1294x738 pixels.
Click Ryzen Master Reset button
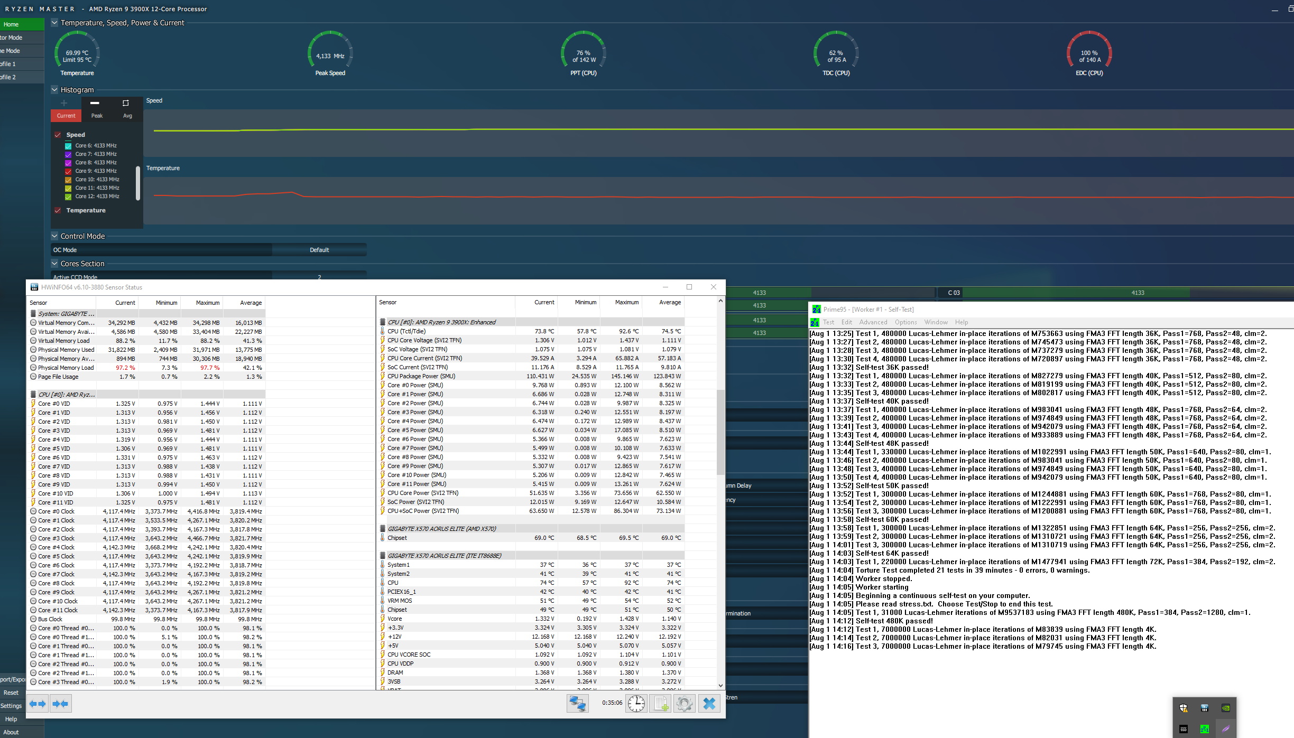coord(12,693)
